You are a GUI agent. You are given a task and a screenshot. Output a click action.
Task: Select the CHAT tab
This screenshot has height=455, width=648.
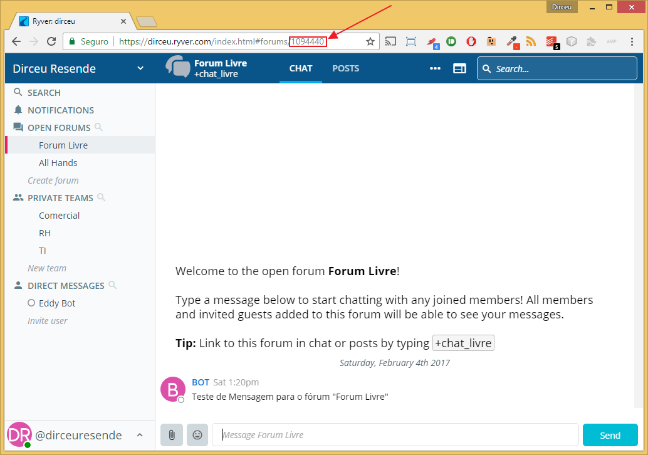coord(300,68)
